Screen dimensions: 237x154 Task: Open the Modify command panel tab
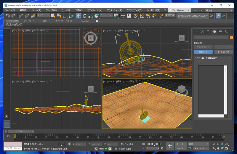[x=202, y=32]
